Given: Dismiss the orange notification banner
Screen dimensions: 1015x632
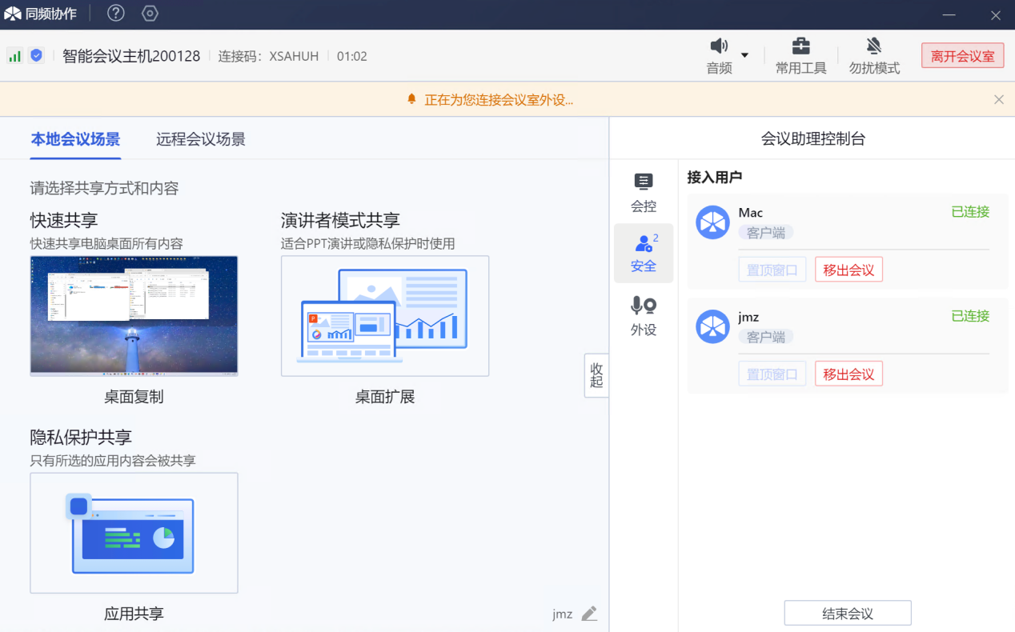Looking at the screenshot, I should tap(998, 99).
